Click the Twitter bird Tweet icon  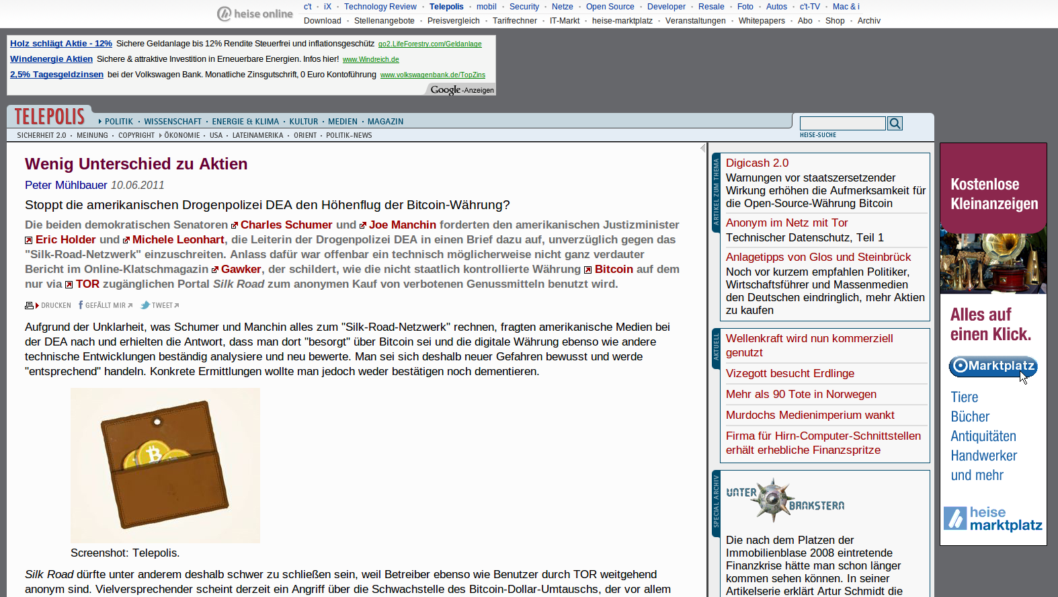(x=145, y=305)
